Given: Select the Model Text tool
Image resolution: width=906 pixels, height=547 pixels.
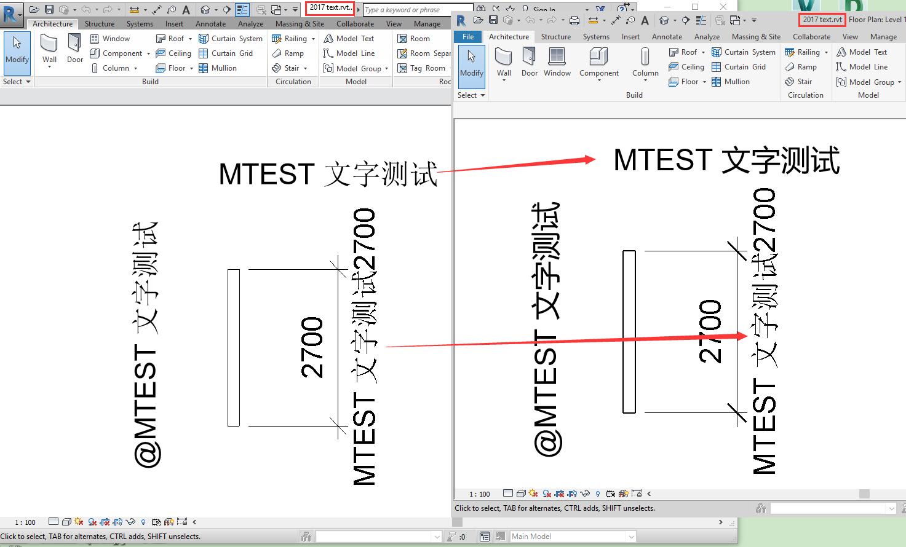Looking at the screenshot, I should coord(349,38).
